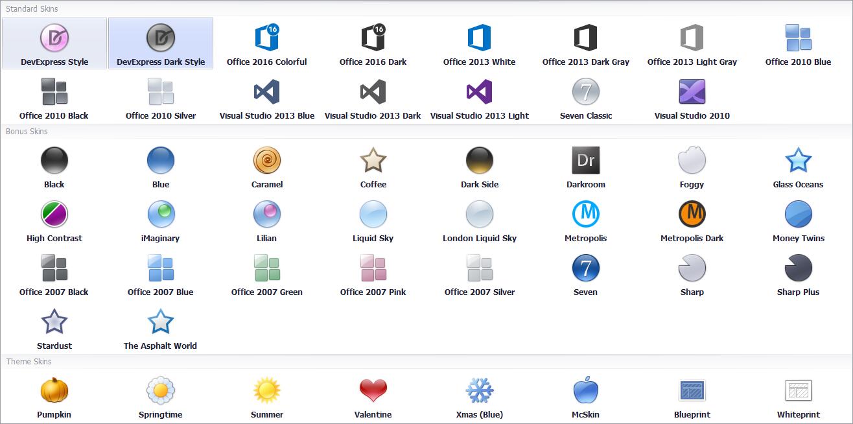853x424 pixels.
Task: Choose the Stardust star skin
Action: [54, 322]
